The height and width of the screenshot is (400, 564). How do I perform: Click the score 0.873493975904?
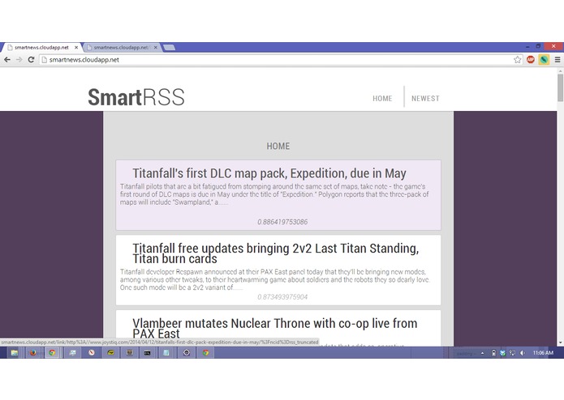tap(282, 296)
